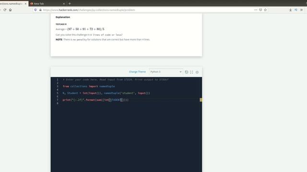Viewport: 307px width, 172px height.
Task: Open the Python 3 language dropdown
Action: 166,72
